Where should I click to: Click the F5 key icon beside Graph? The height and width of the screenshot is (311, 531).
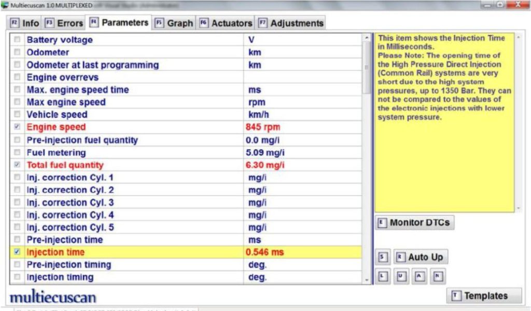pyautogui.click(x=160, y=23)
